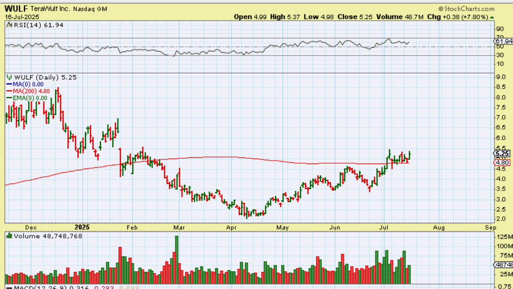The image size is (513, 289).
Task: Click the Apr month axis label
Action: [231, 228]
